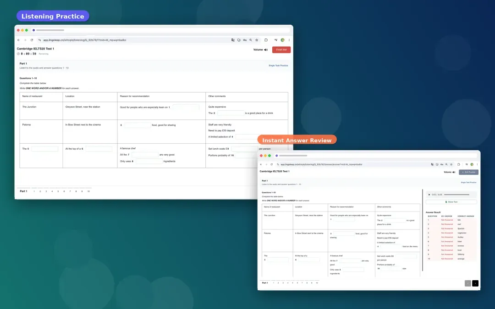The image size is (495, 309).
Task: Click the scrollbar beside the Answer Review question table
Action: (x=423, y=230)
